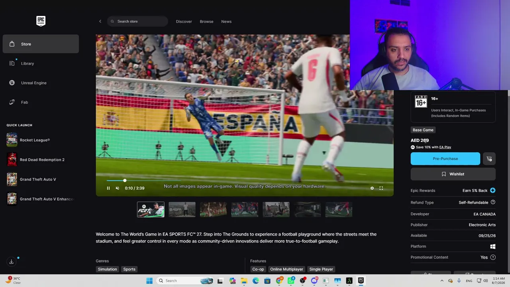Toggle fullscreen on the trailer
Image resolution: width=510 pixels, height=287 pixels.
tap(381, 188)
